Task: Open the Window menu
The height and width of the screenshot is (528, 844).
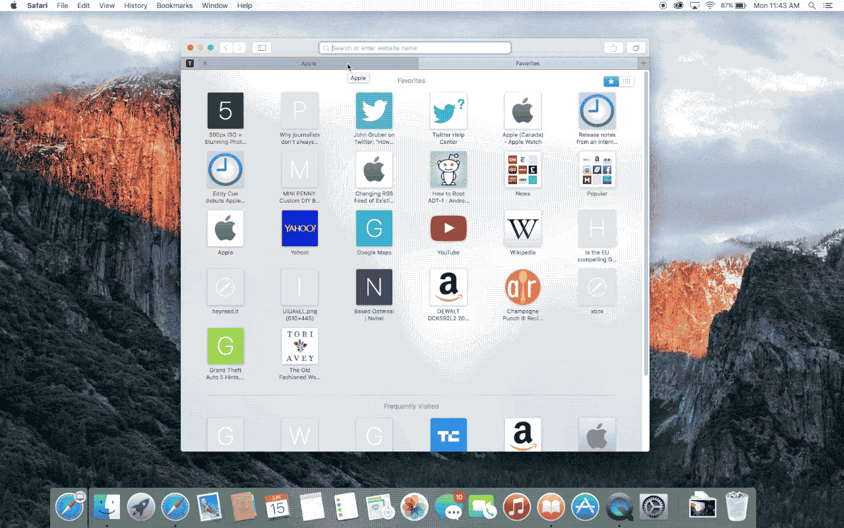Action: pyautogui.click(x=215, y=5)
